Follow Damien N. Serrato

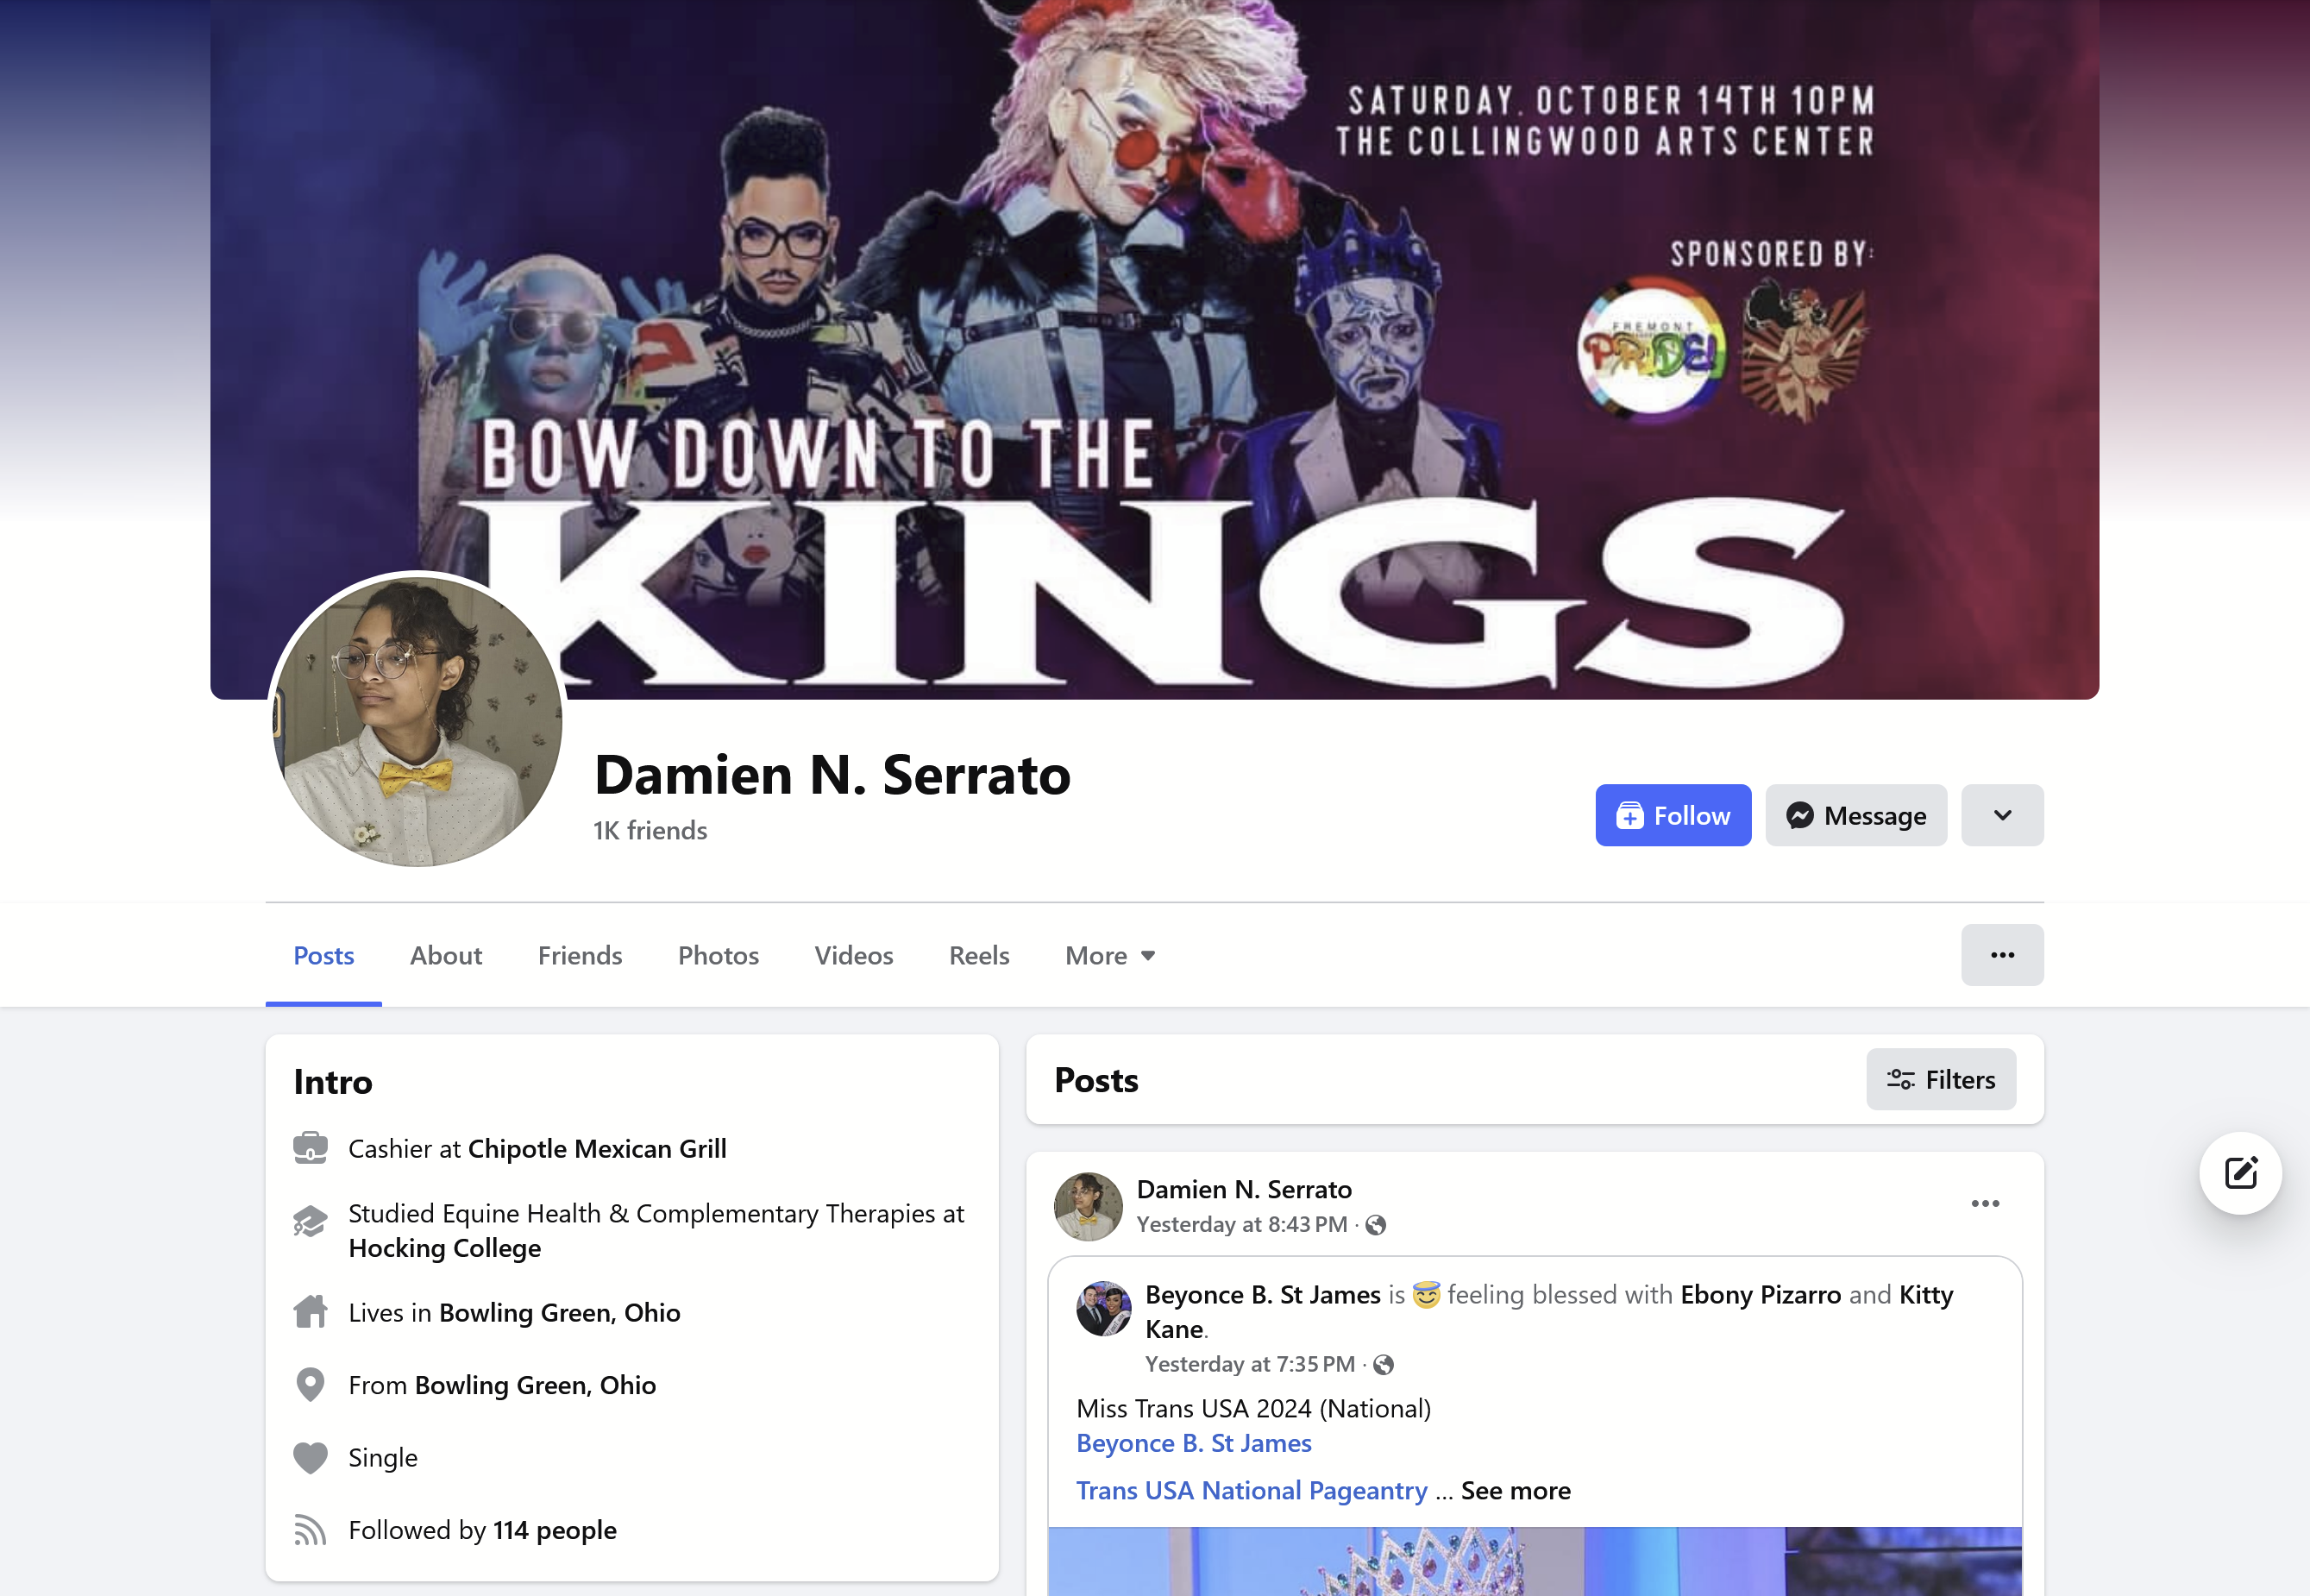(x=1673, y=815)
